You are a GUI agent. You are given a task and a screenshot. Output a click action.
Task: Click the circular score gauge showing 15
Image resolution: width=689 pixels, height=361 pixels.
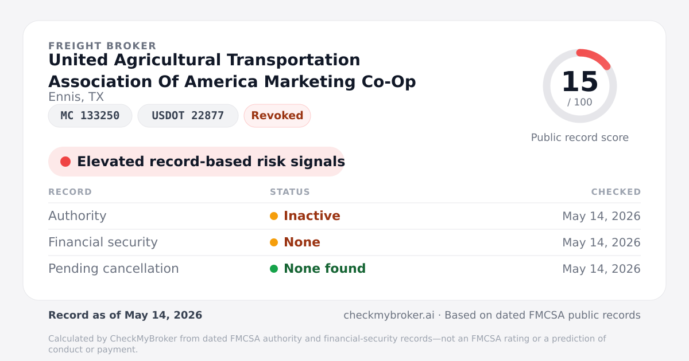pyautogui.click(x=580, y=86)
